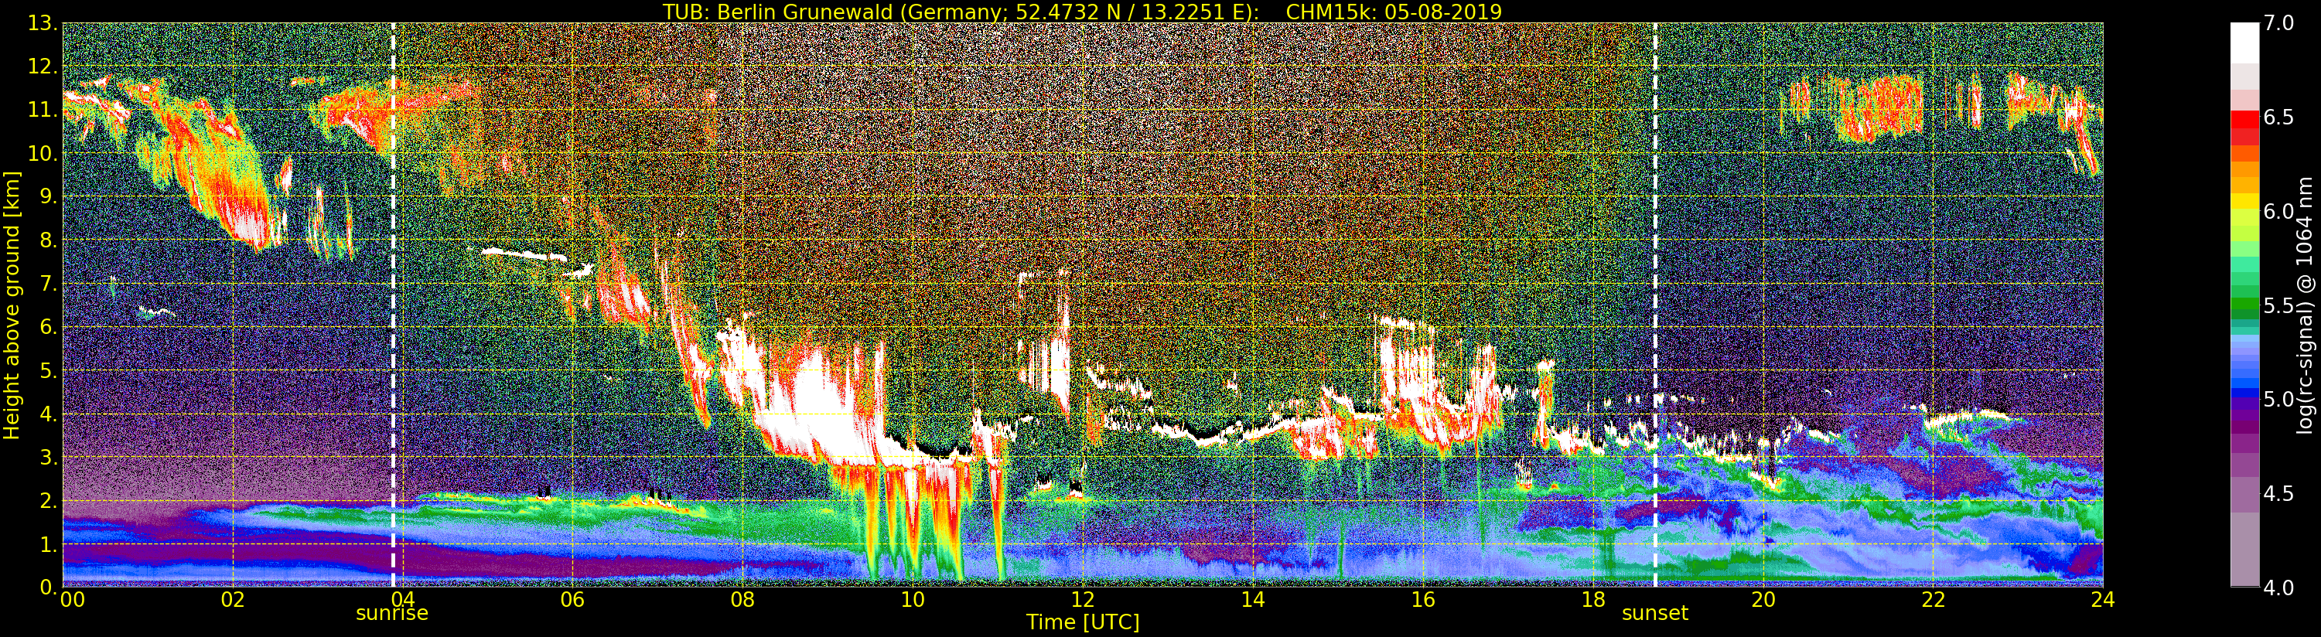Click the time axis tick '06'

tap(572, 600)
